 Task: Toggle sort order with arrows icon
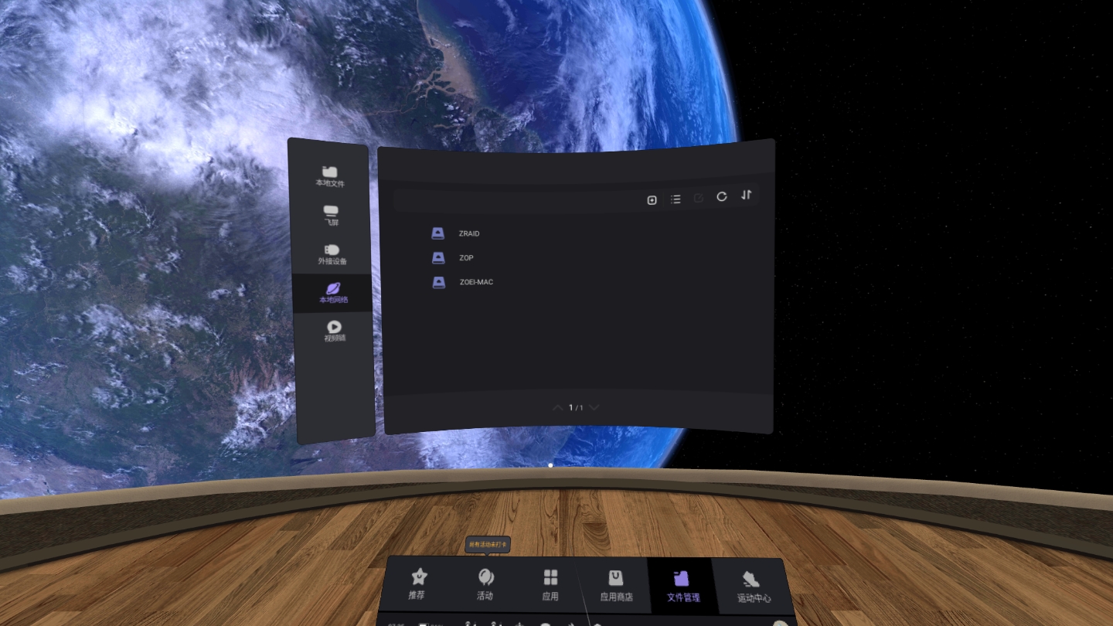coord(746,195)
